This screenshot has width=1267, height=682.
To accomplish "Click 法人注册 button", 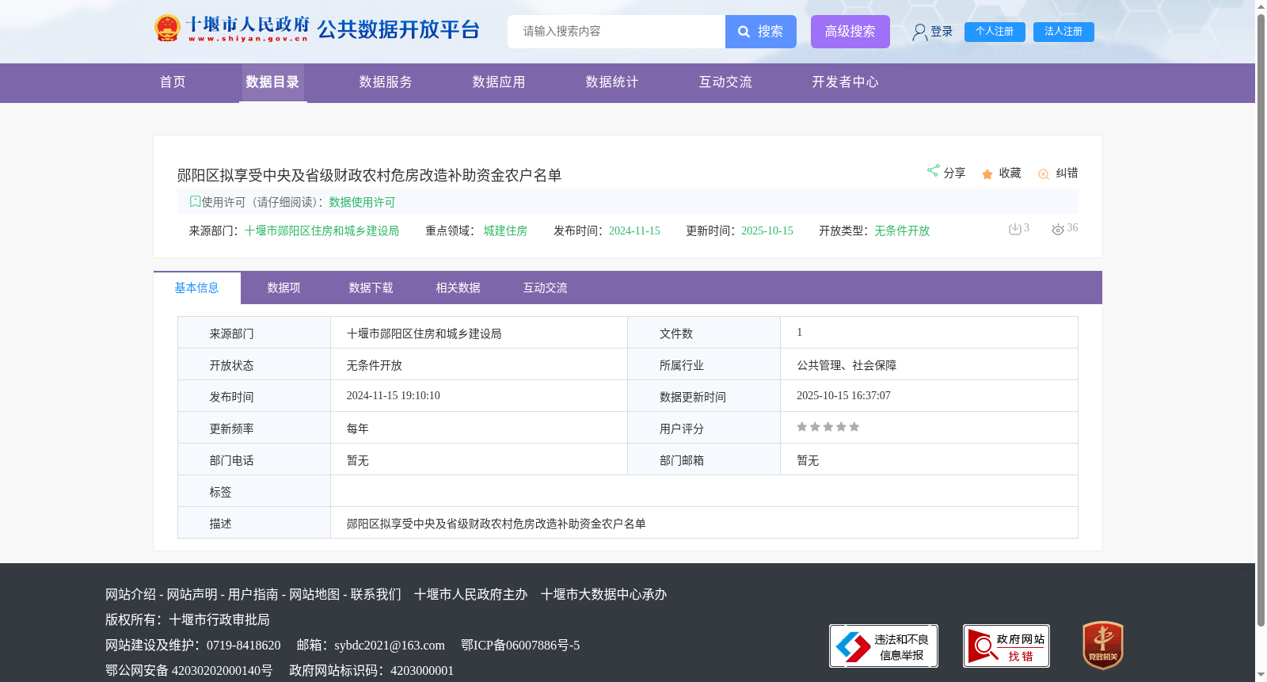I will pyautogui.click(x=1063, y=32).
